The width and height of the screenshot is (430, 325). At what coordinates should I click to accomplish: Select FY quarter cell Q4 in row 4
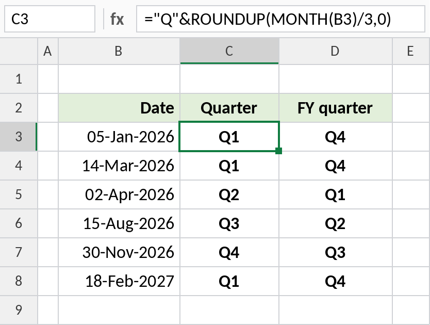[336, 166]
